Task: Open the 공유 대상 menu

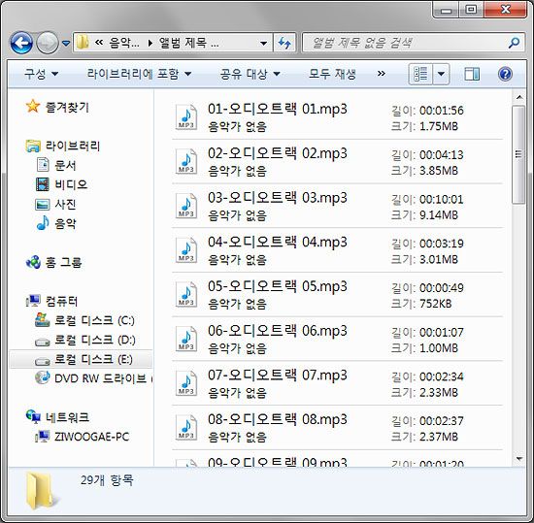Action: 250,74
